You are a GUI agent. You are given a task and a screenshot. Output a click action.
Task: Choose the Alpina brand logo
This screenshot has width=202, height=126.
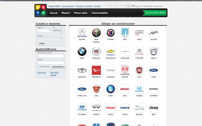click(x=111, y=33)
